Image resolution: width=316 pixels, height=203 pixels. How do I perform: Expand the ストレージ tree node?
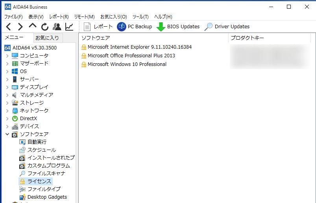coord(7,103)
